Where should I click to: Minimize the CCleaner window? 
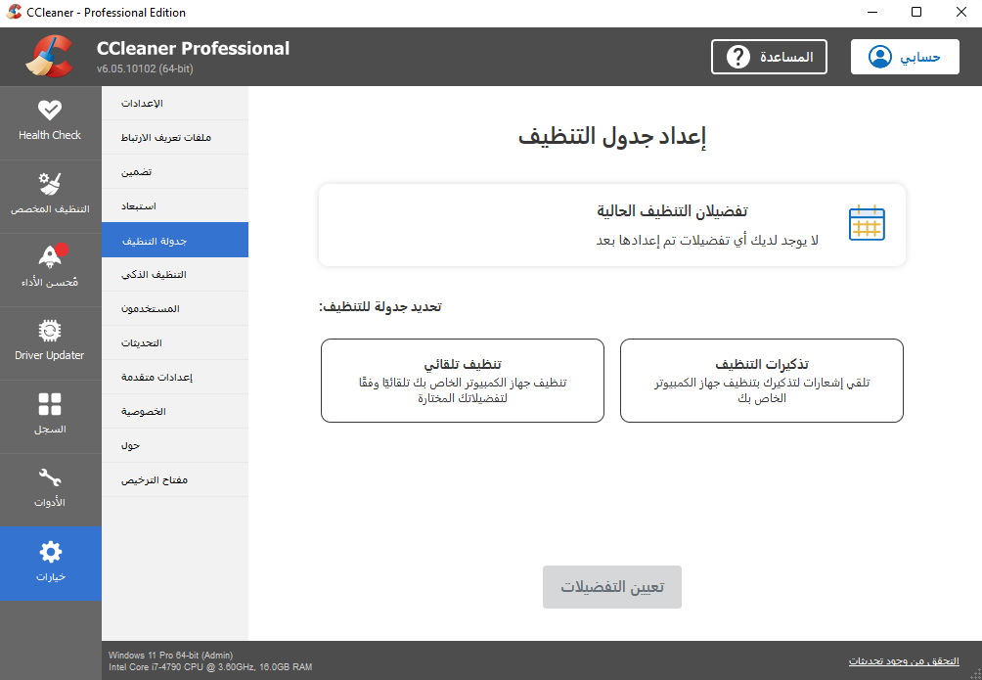coord(871,13)
